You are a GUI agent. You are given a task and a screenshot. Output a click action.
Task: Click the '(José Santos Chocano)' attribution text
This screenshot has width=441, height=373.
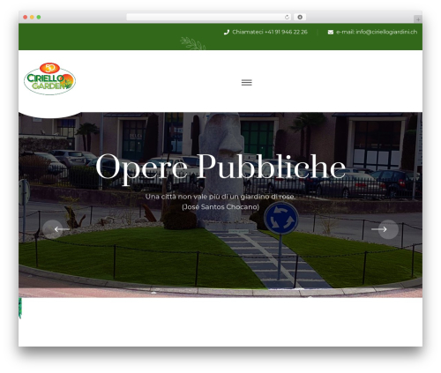(x=220, y=207)
